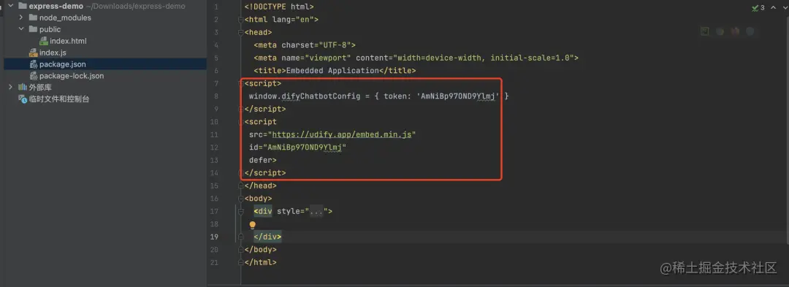
Task: Click the <!DOCTYPE html> text
Action: click(279, 7)
